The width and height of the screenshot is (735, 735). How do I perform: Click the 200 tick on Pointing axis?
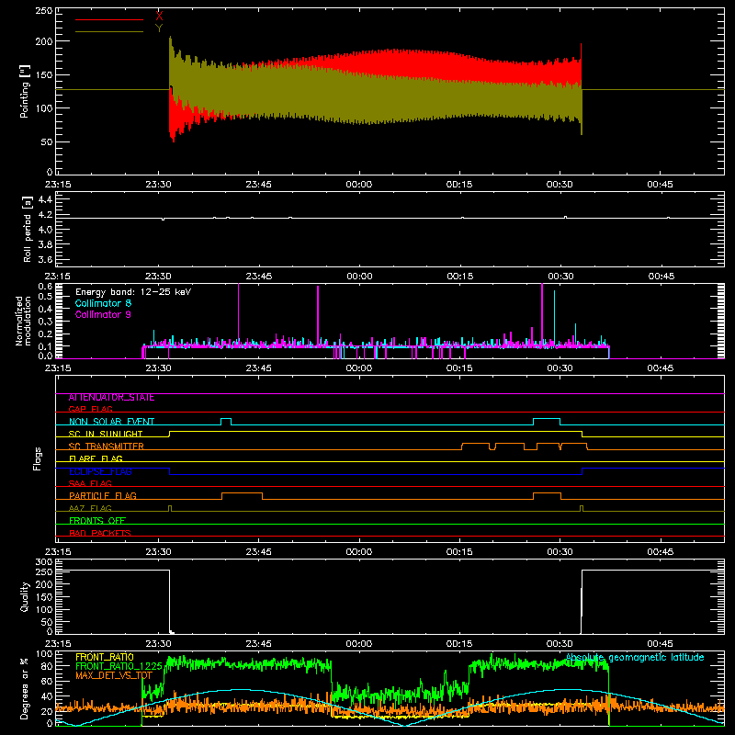43,41
